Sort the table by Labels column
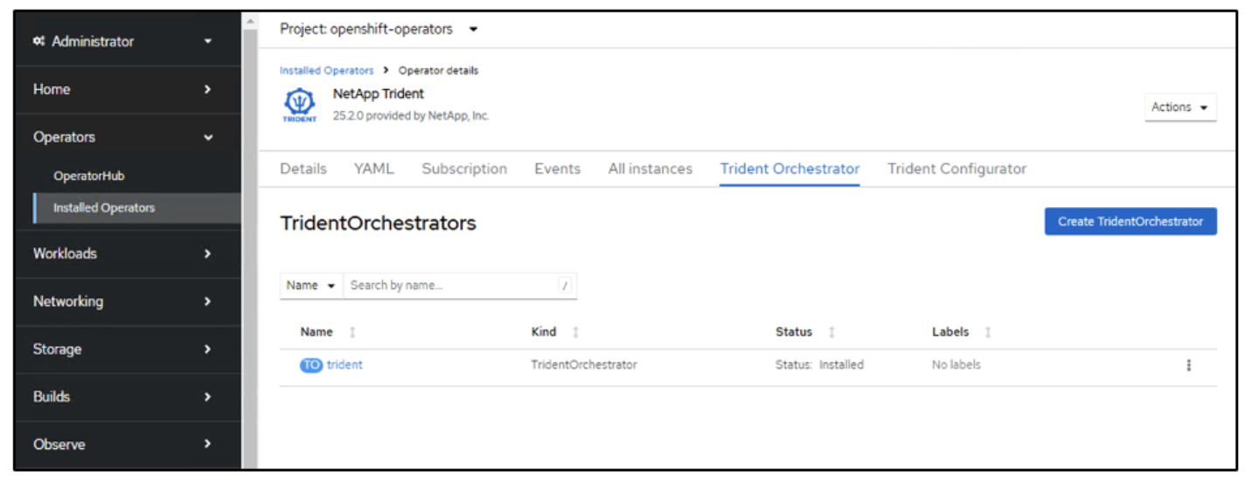Image resolution: width=1259 pixels, height=484 pixels. [988, 333]
